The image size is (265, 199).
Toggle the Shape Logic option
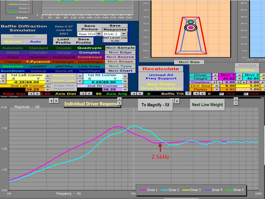click(64, 80)
